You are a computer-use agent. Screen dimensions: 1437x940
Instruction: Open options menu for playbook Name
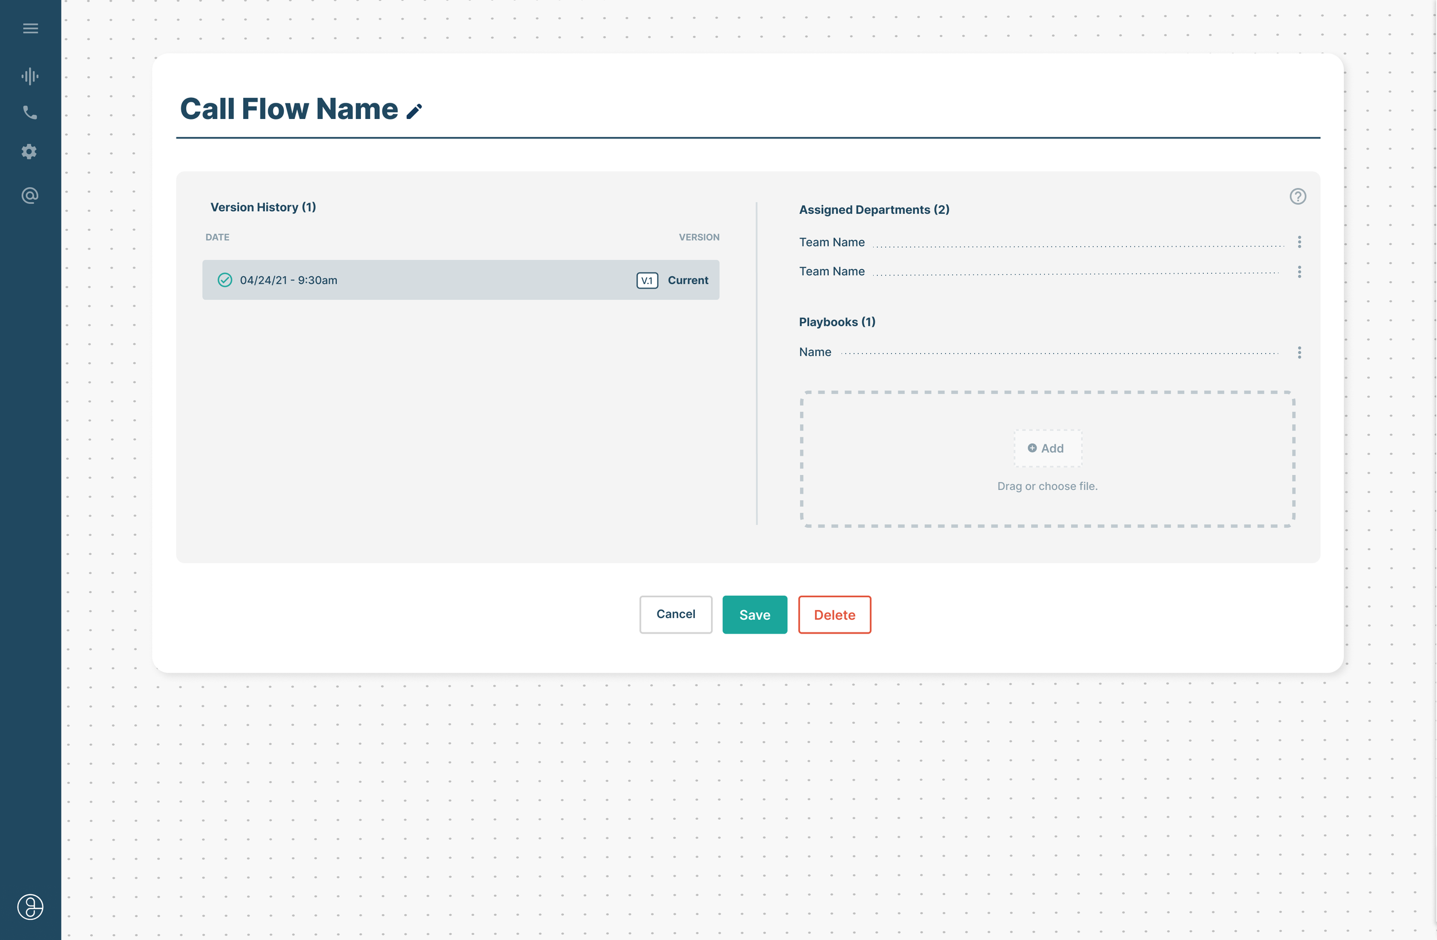click(1300, 352)
